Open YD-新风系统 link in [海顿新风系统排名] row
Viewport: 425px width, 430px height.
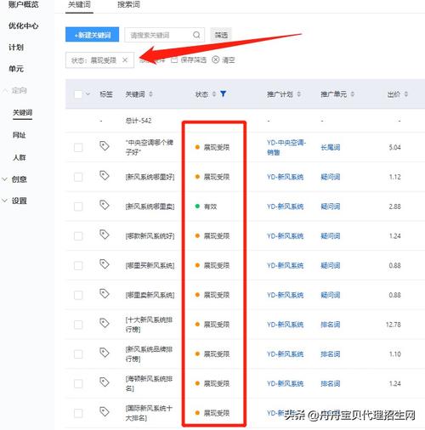coord(285,383)
